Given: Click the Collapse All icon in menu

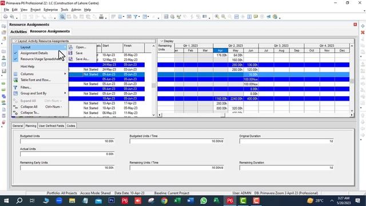Looking at the screenshot, I should (x=15, y=107).
